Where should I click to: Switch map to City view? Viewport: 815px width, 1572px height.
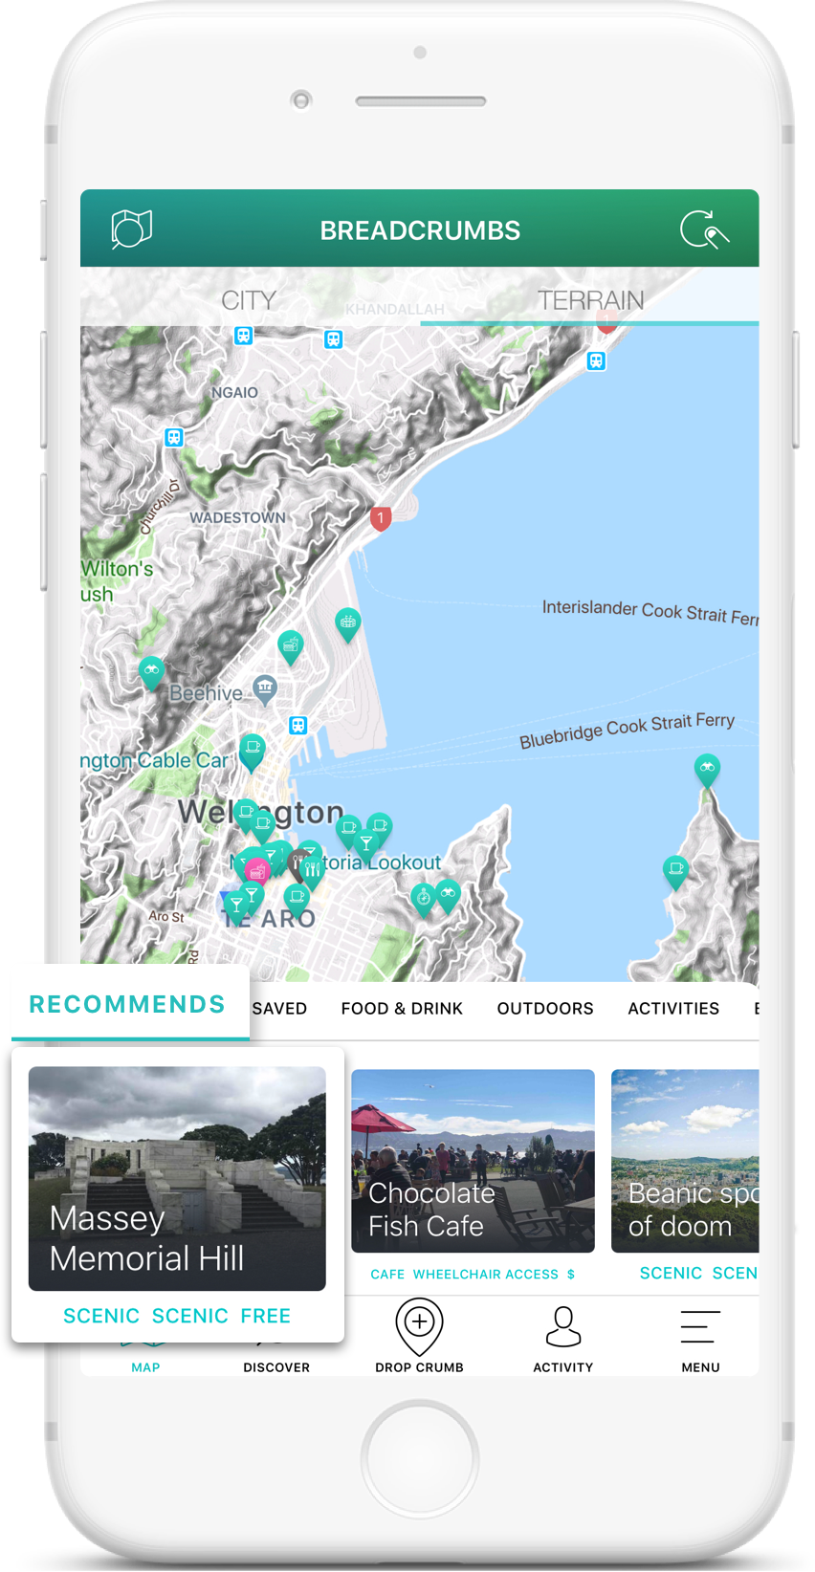(x=249, y=300)
